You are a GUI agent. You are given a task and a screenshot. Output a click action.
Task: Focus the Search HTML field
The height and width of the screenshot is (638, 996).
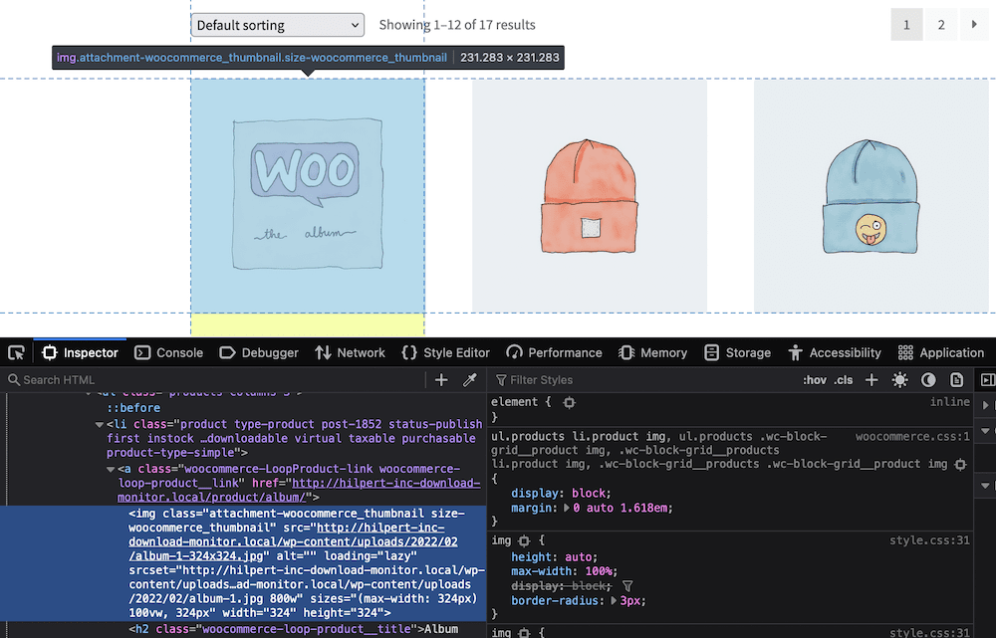215,380
